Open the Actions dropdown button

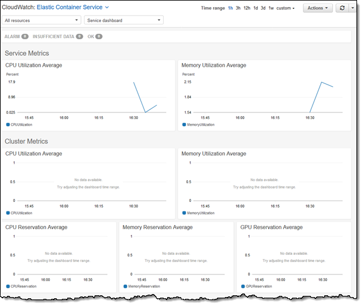point(318,8)
